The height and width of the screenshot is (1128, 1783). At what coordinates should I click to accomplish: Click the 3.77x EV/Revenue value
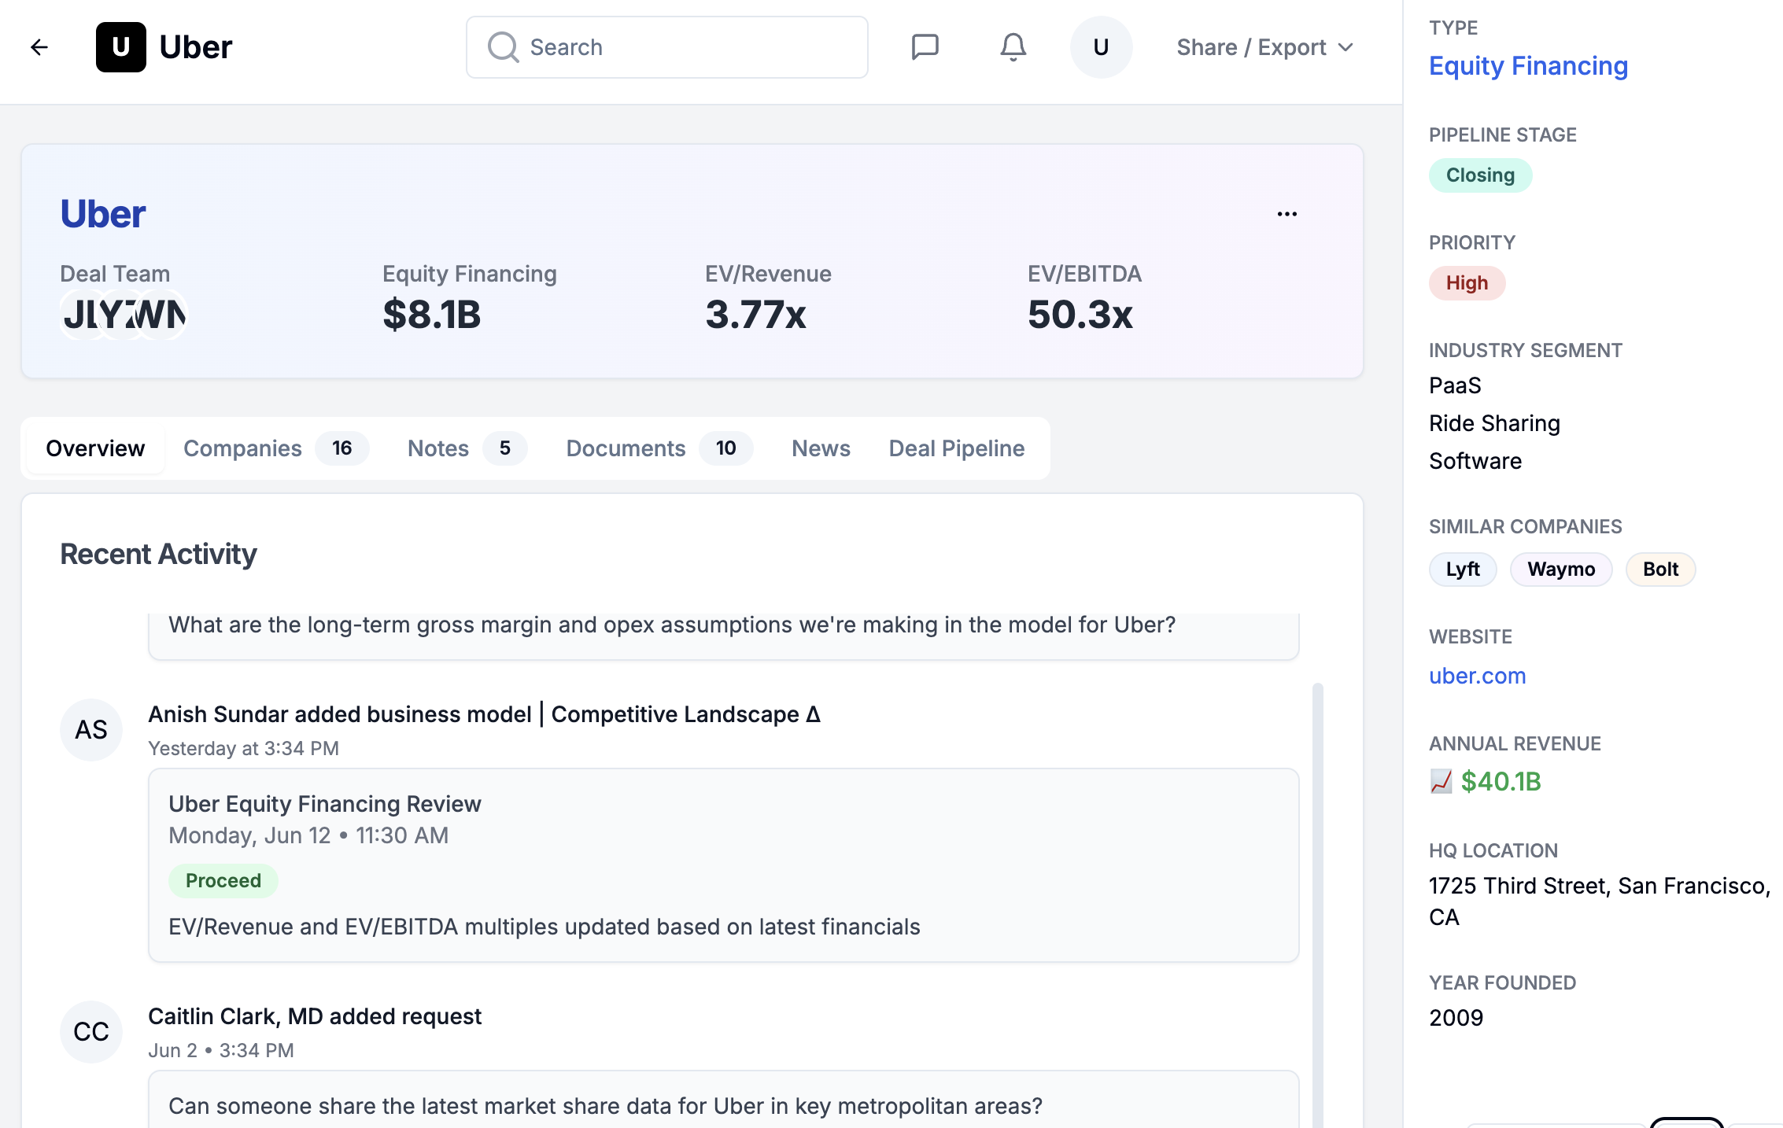click(x=755, y=315)
